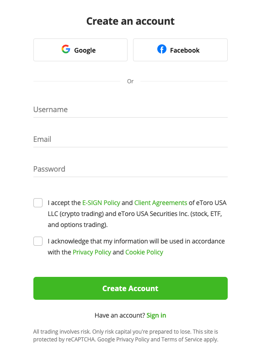Open the Cookie Policy link

pos(144,252)
